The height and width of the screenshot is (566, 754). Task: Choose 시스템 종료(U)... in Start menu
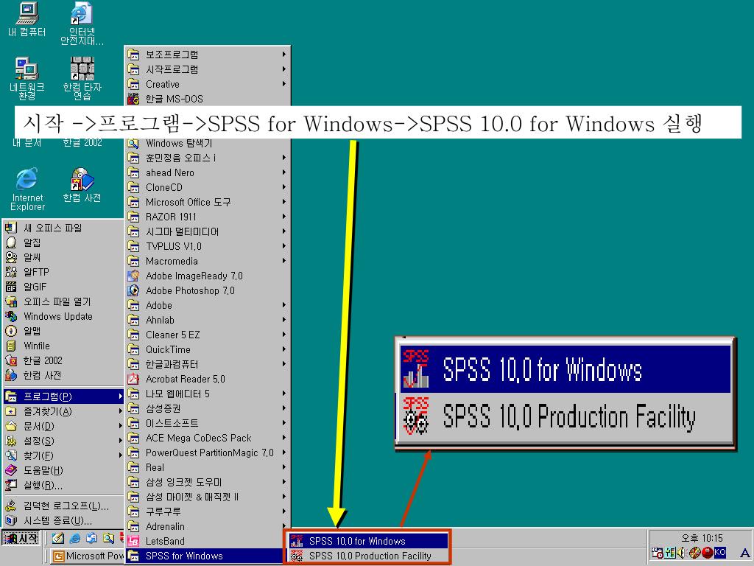coord(63,521)
